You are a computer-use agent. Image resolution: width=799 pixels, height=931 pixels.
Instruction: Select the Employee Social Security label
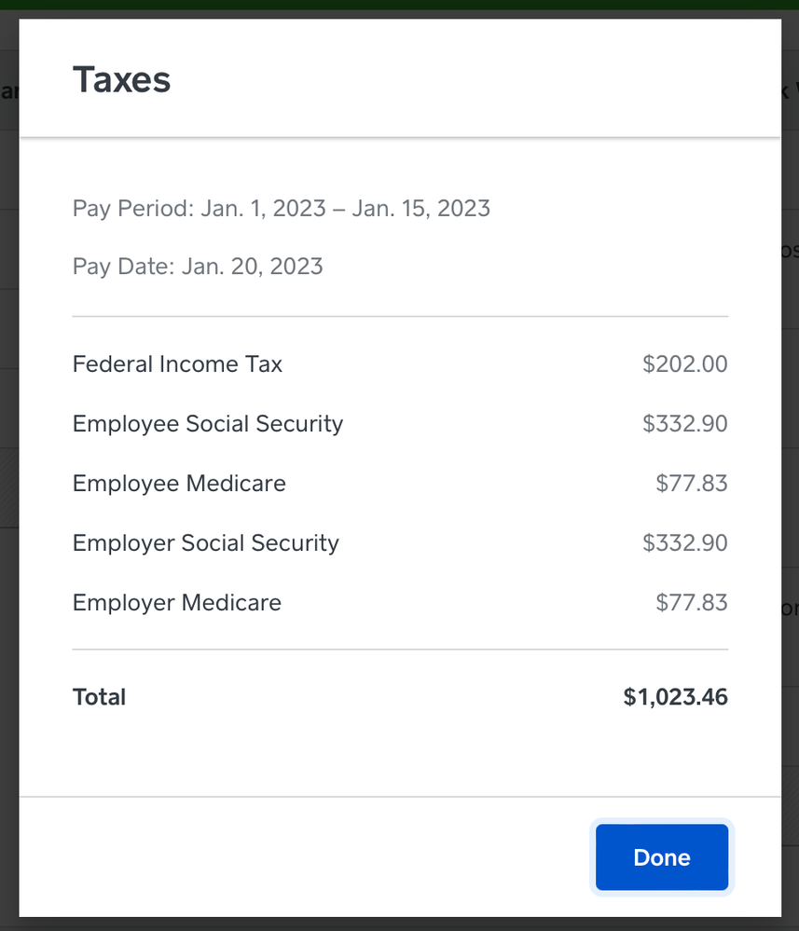(208, 424)
